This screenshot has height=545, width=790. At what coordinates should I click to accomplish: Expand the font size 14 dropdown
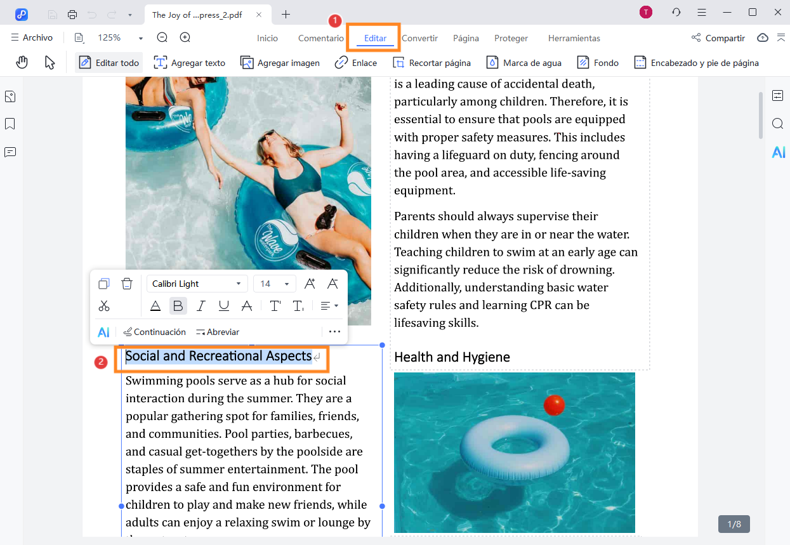pos(274,284)
